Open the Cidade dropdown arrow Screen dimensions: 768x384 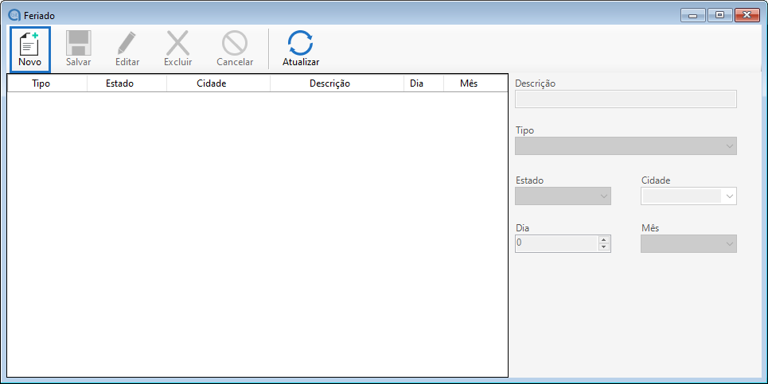(x=729, y=196)
